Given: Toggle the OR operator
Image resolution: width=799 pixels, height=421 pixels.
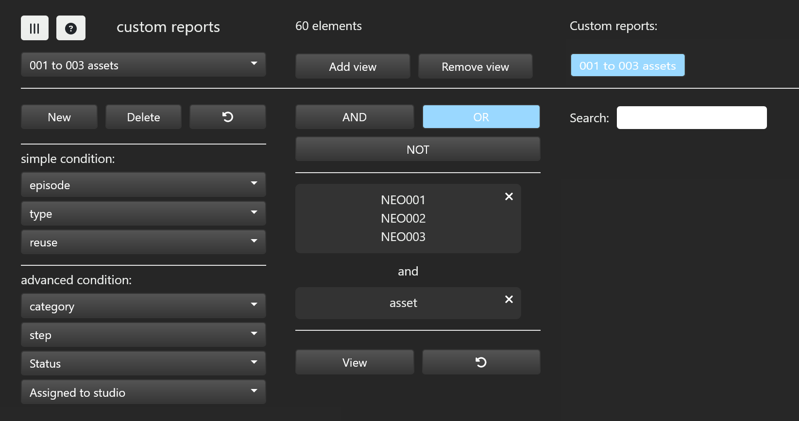Looking at the screenshot, I should [481, 117].
